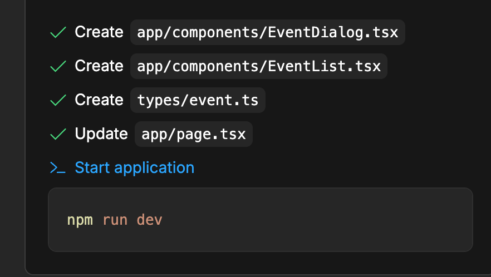Viewport: 491px width, 277px height.
Task: Click the blue terminal prompt icon
Action: tap(58, 168)
